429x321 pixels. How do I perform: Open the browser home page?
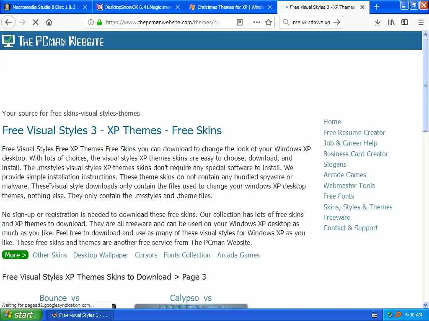point(49,23)
